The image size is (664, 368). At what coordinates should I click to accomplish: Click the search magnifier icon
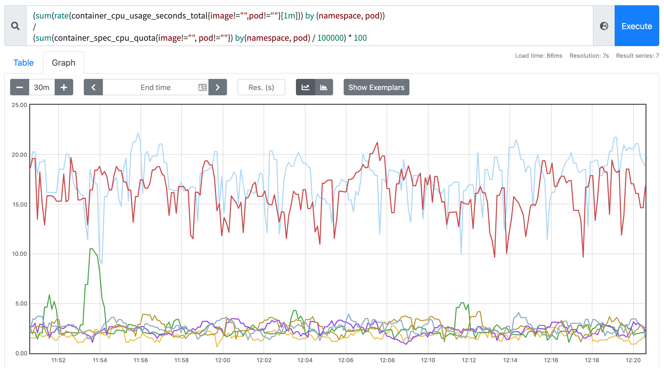[15, 26]
